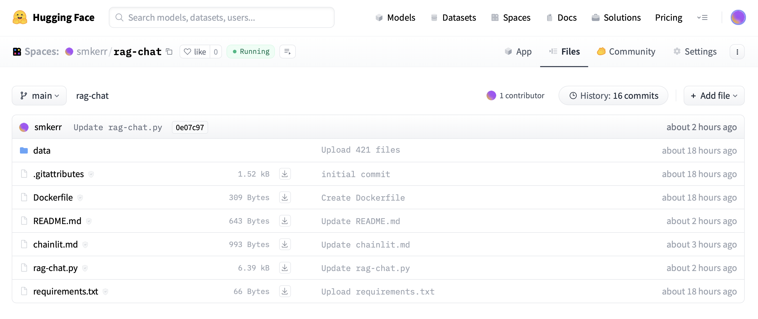Screen dimensions: 758x319
Task: Open the logs icon next to Running
Action: (287, 52)
